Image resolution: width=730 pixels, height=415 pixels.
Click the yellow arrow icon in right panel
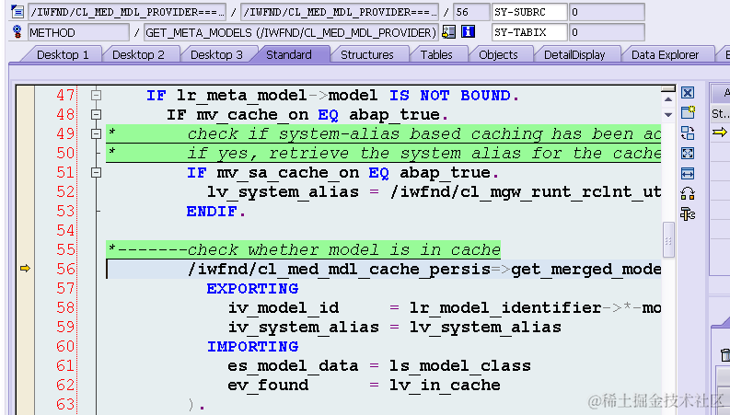tap(720, 133)
